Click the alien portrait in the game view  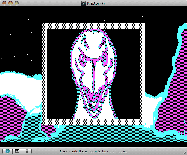coord(93,74)
